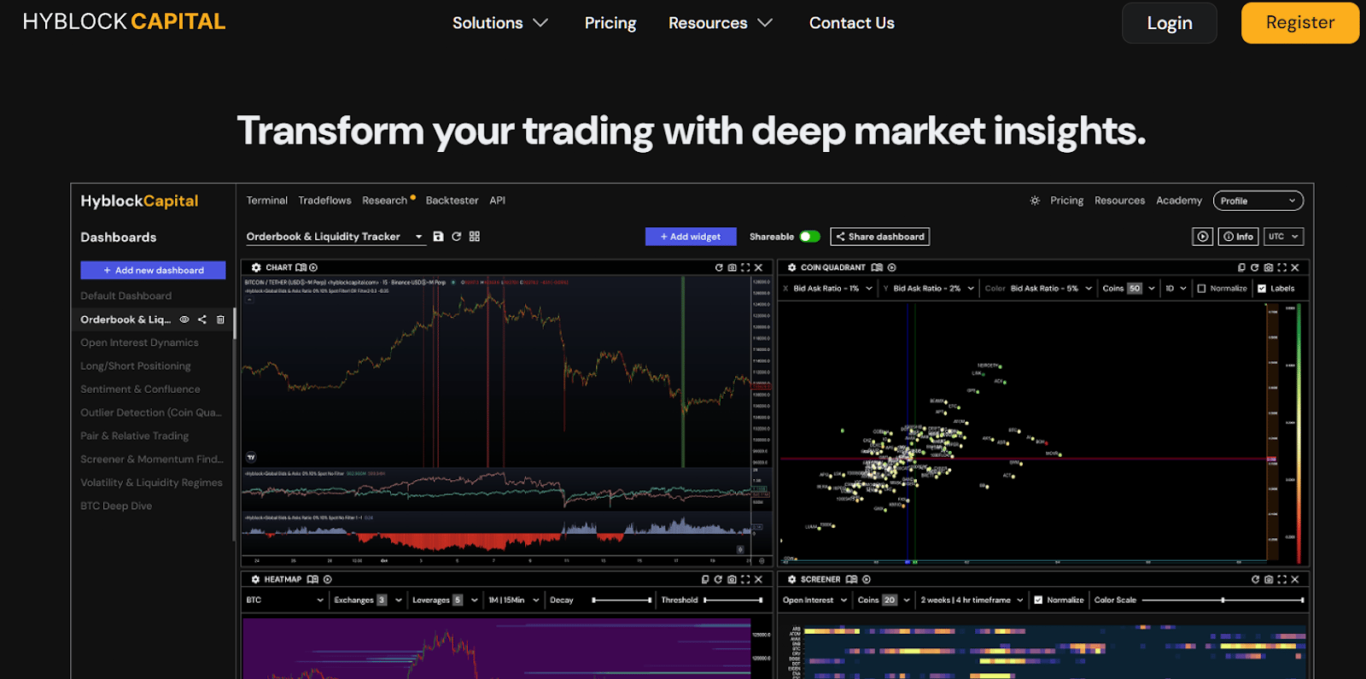Enable the Normalize checkbox in COIN QUADRANT
This screenshot has height=679, width=1366.
click(1202, 289)
